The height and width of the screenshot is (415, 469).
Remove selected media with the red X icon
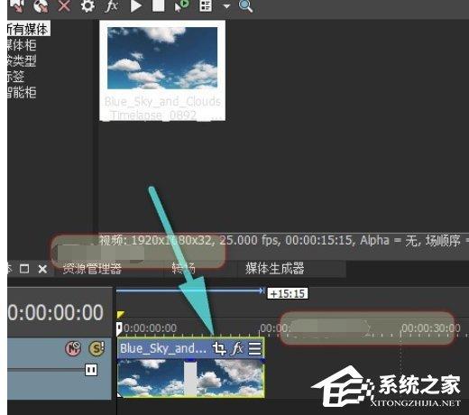[x=64, y=5]
